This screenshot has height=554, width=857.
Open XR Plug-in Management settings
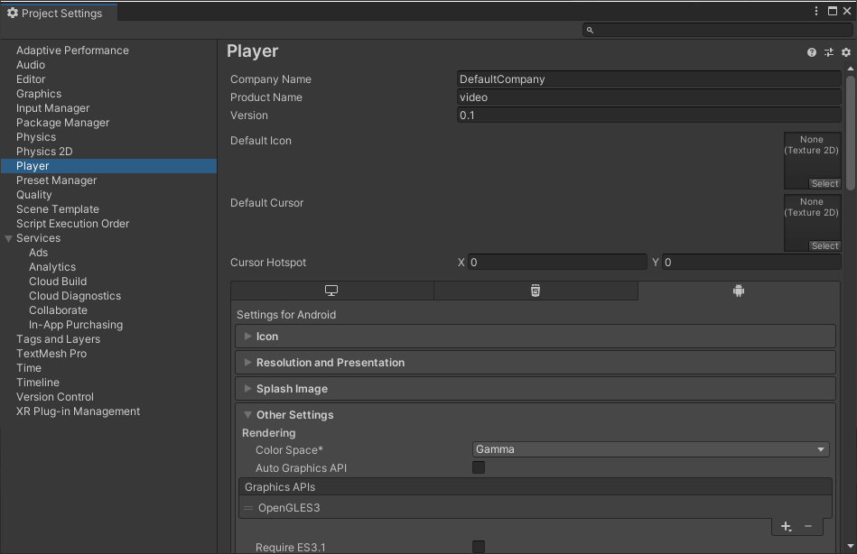79,411
